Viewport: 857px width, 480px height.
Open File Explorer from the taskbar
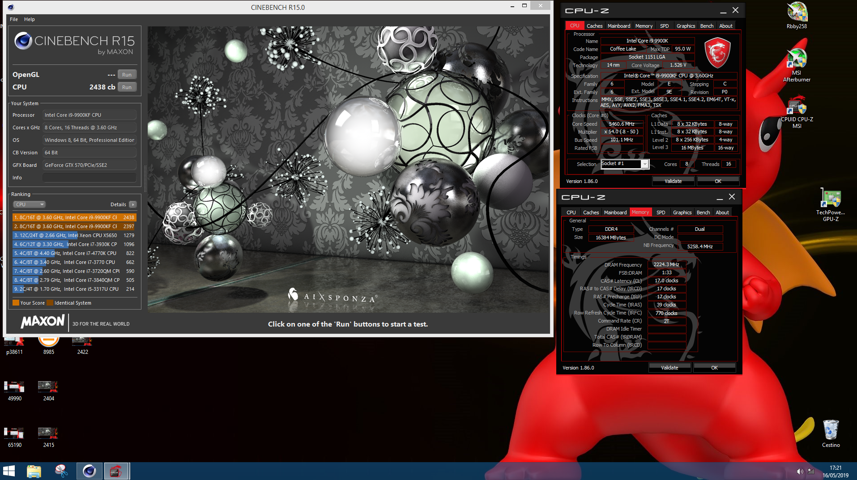point(34,471)
